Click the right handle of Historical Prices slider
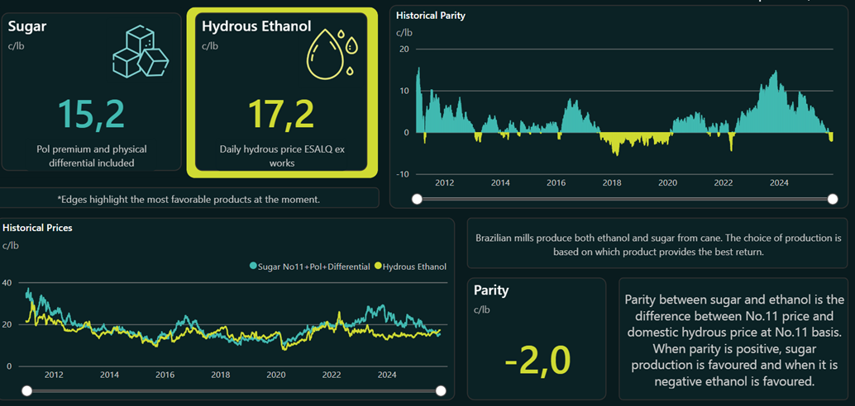Image resolution: width=855 pixels, height=406 pixels. tap(441, 390)
